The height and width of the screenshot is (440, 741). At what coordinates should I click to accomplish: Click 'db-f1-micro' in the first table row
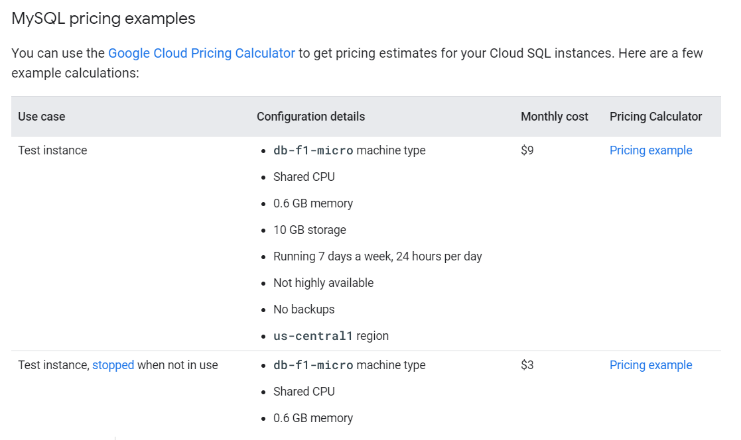(x=312, y=150)
